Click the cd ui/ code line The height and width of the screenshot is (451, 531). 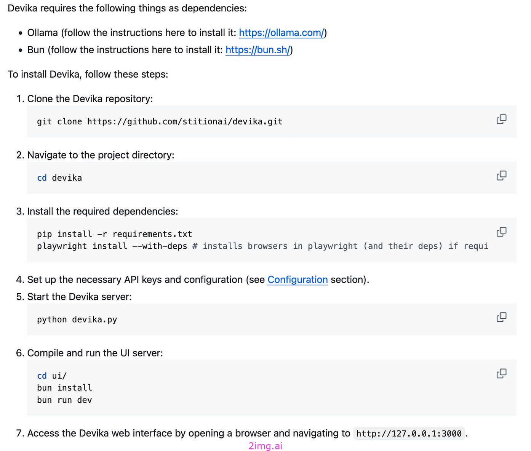pyautogui.click(x=52, y=375)
